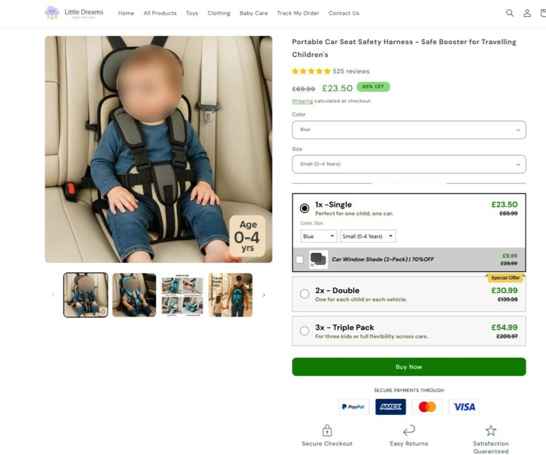The image size is (546, 455).
Task: Follow the Shipping link
Action: pyautogui.click(x=302, y=101)
